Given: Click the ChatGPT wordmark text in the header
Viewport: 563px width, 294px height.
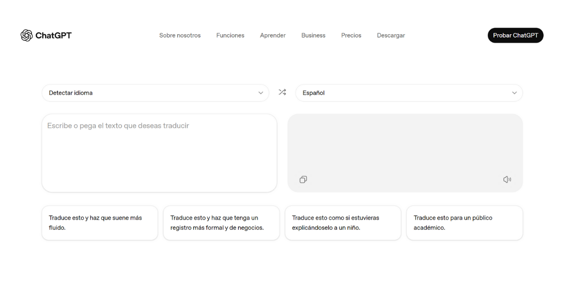Looking at the screenshot, I should pyautogui.click(x=53, y=36).
